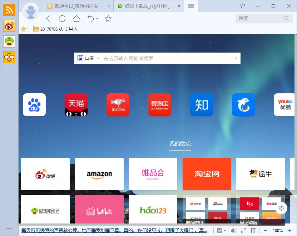297x236 pixels.
Task: Zoom in using the plus control
Action: point(290,230)
